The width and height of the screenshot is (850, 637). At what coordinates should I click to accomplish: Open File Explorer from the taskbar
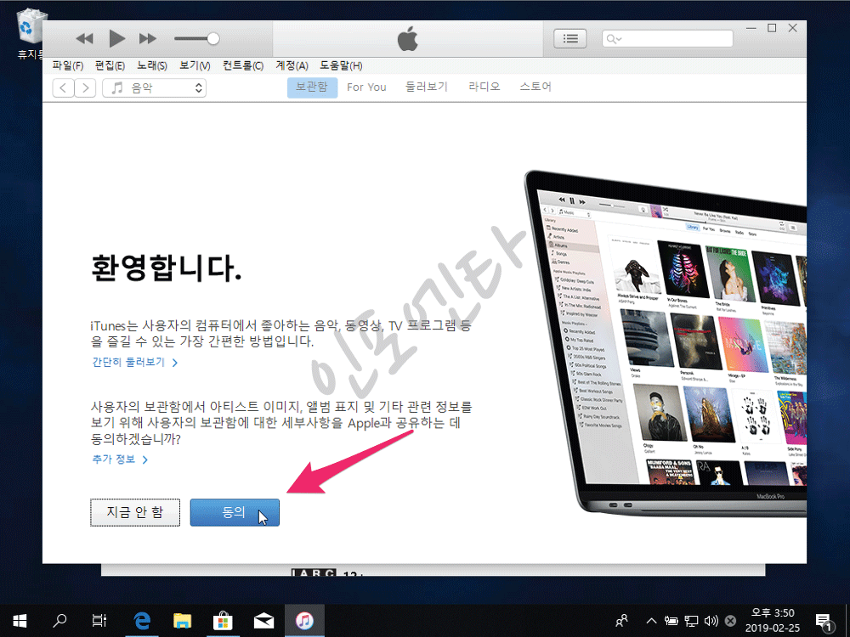[x=182, y=621]
